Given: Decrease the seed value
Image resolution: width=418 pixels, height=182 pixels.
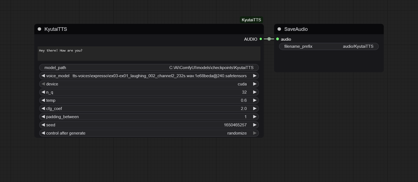Looking at the screenshot, I should pos(43,125).
